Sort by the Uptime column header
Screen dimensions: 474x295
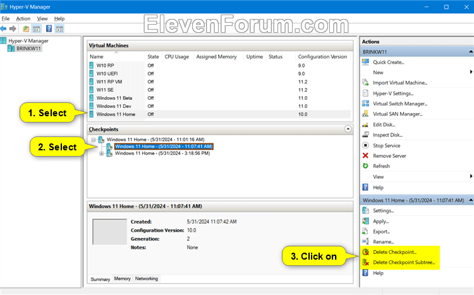pyautogui.click(x=255, y=56)
